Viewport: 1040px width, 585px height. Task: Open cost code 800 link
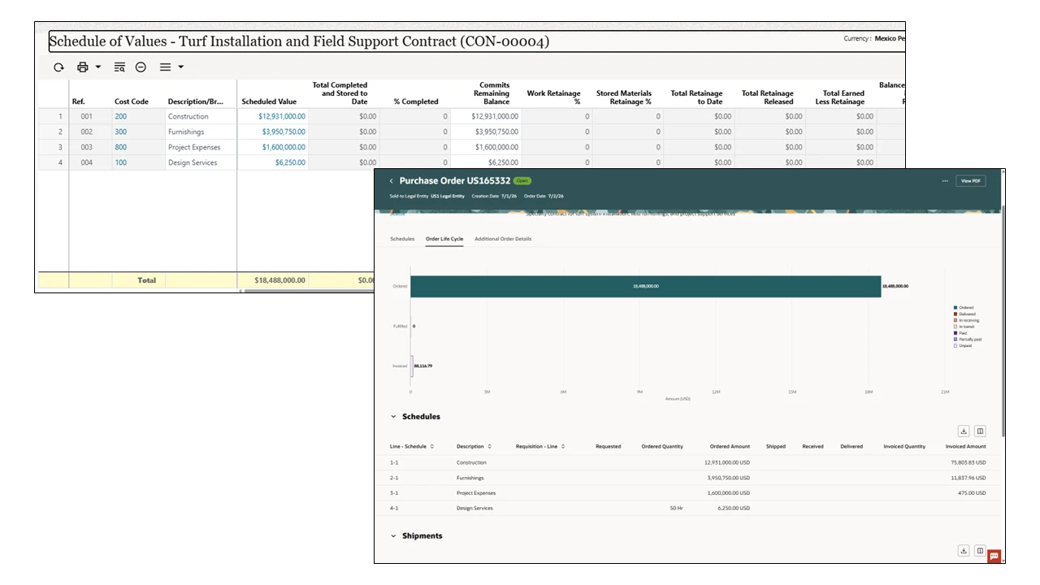[x=120, y=147]
